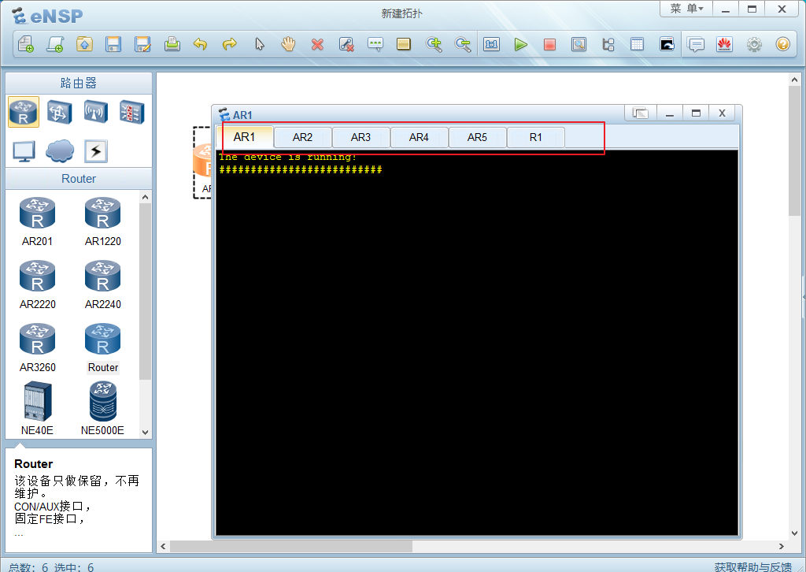The image size is (806, 572).
Task: Close the AR1 terminal window
Action: coord(723,113)
